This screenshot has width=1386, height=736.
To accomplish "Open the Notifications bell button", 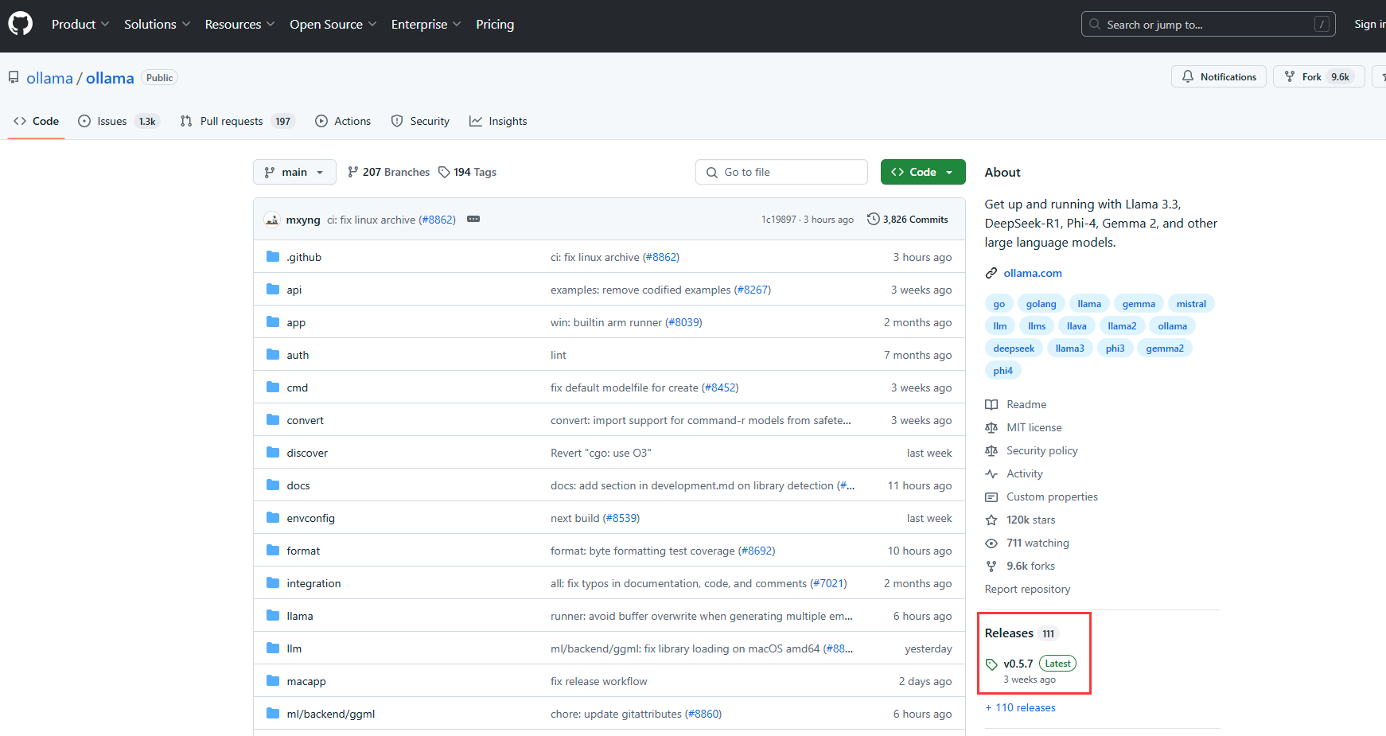I will pyautogui.click(x=1218, y=77).
